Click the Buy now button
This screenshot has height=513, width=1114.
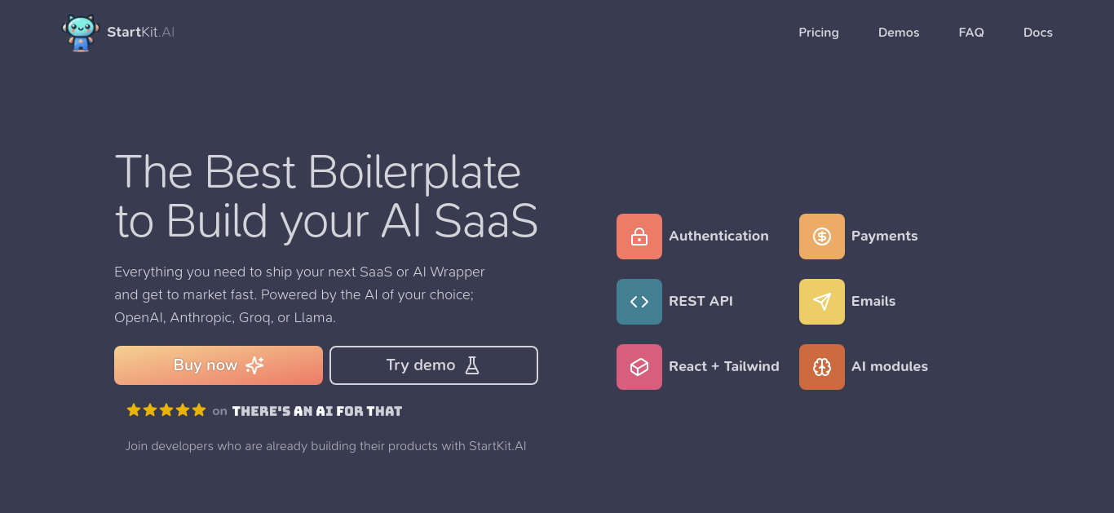[219, 365]
